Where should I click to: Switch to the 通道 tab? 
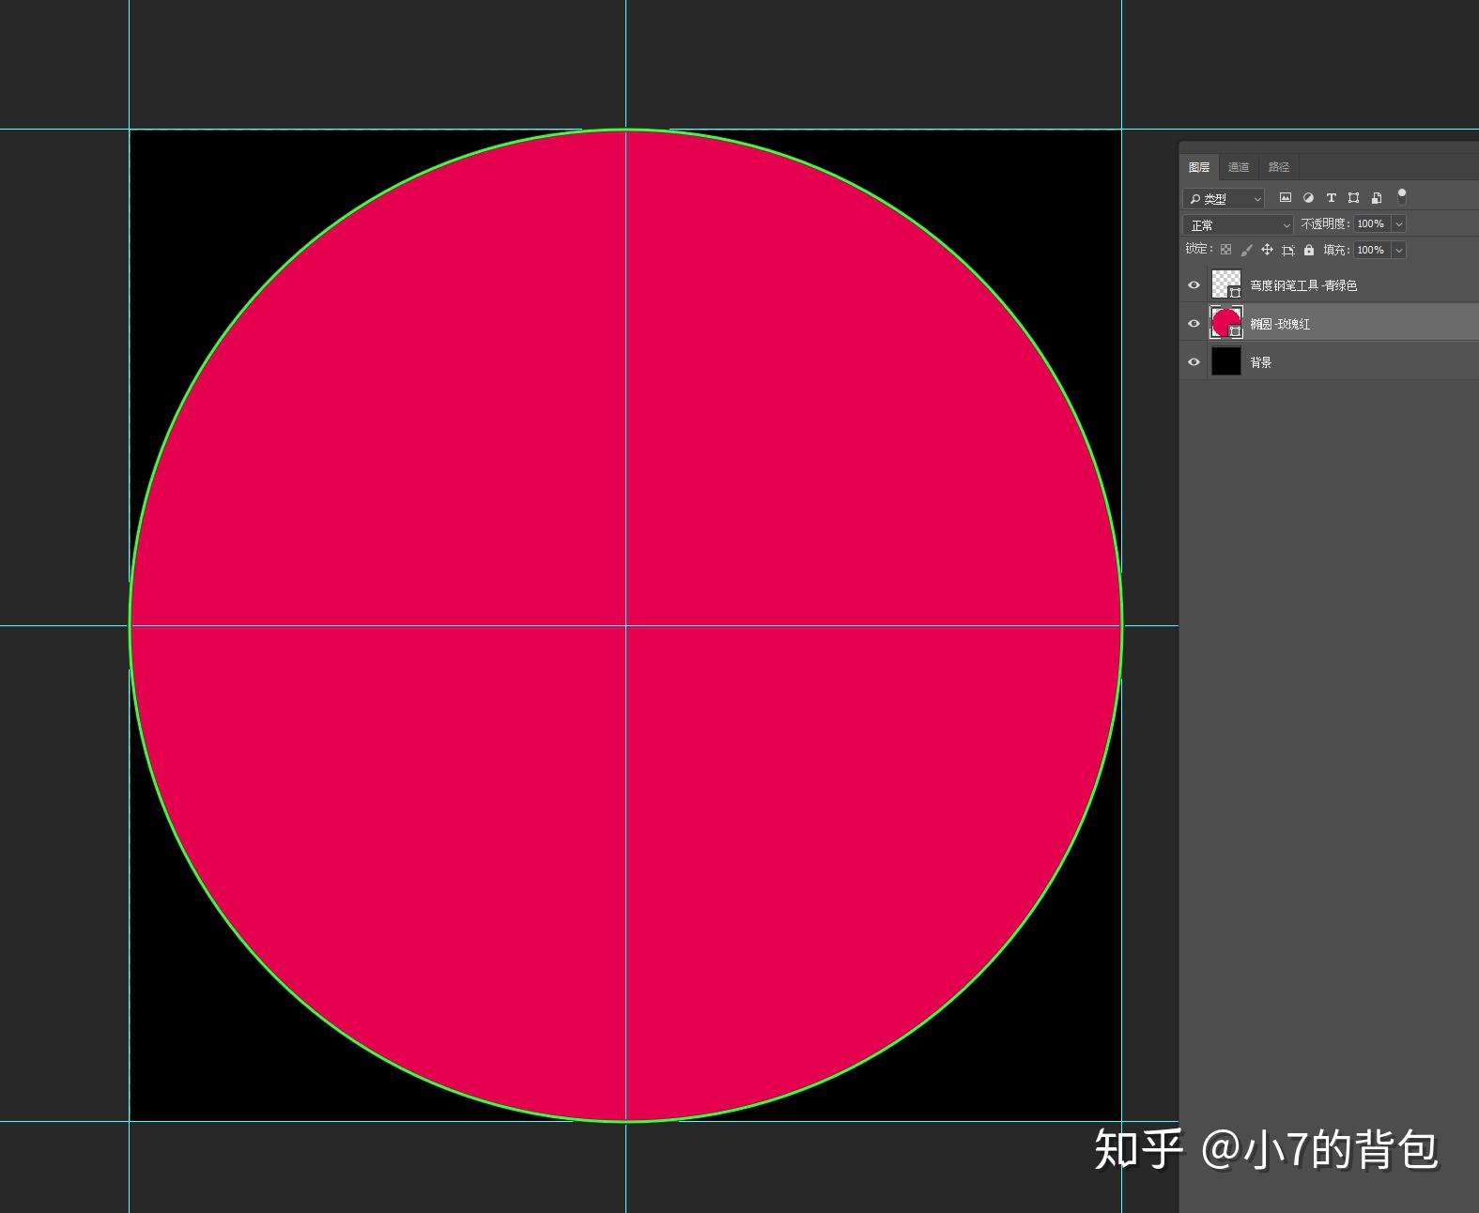pos(1239,167)
